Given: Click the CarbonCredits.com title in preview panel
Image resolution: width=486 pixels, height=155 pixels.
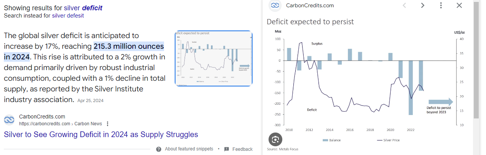Looking at the screenshot, I should coord(310,5).
